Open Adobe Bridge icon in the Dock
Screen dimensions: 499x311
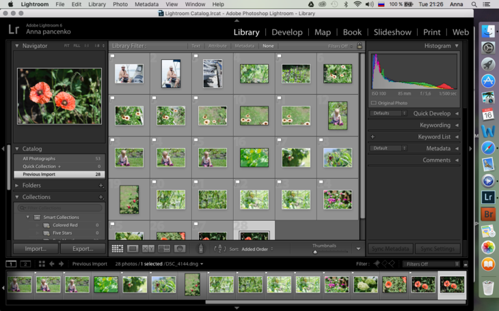pos(488,214)
